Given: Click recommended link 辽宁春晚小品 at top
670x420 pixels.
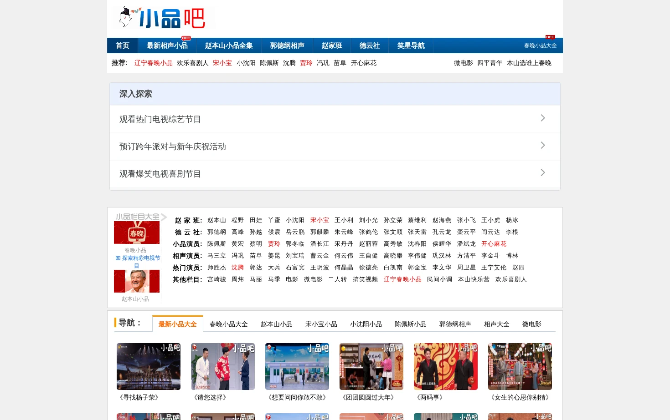Looking at the screenshot, I should pyautogui.click(x=154, y=63).
